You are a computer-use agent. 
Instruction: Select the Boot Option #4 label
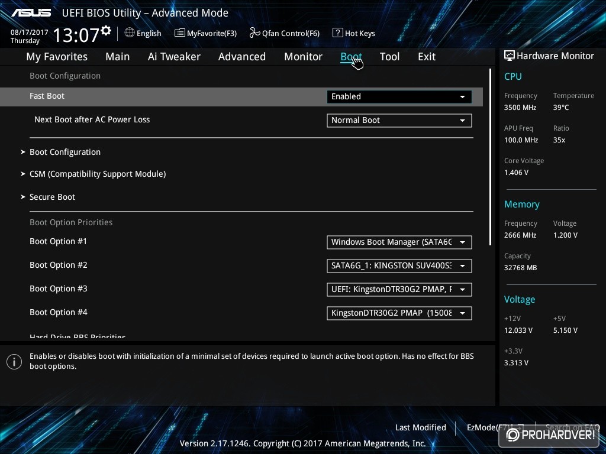59,312
